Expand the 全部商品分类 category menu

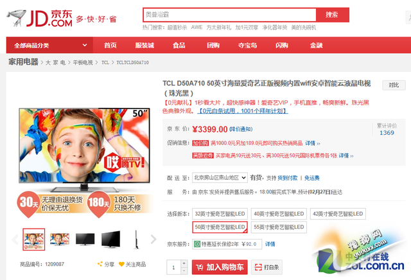(x=39, y=46)
